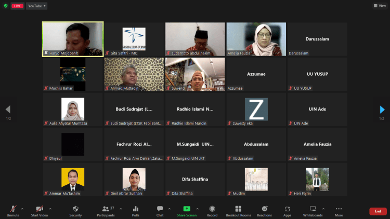Click muted mic icon on Suwendi's tile
Image resolution: width=390 pixels, height=219 pixels.
pos(168,88)
